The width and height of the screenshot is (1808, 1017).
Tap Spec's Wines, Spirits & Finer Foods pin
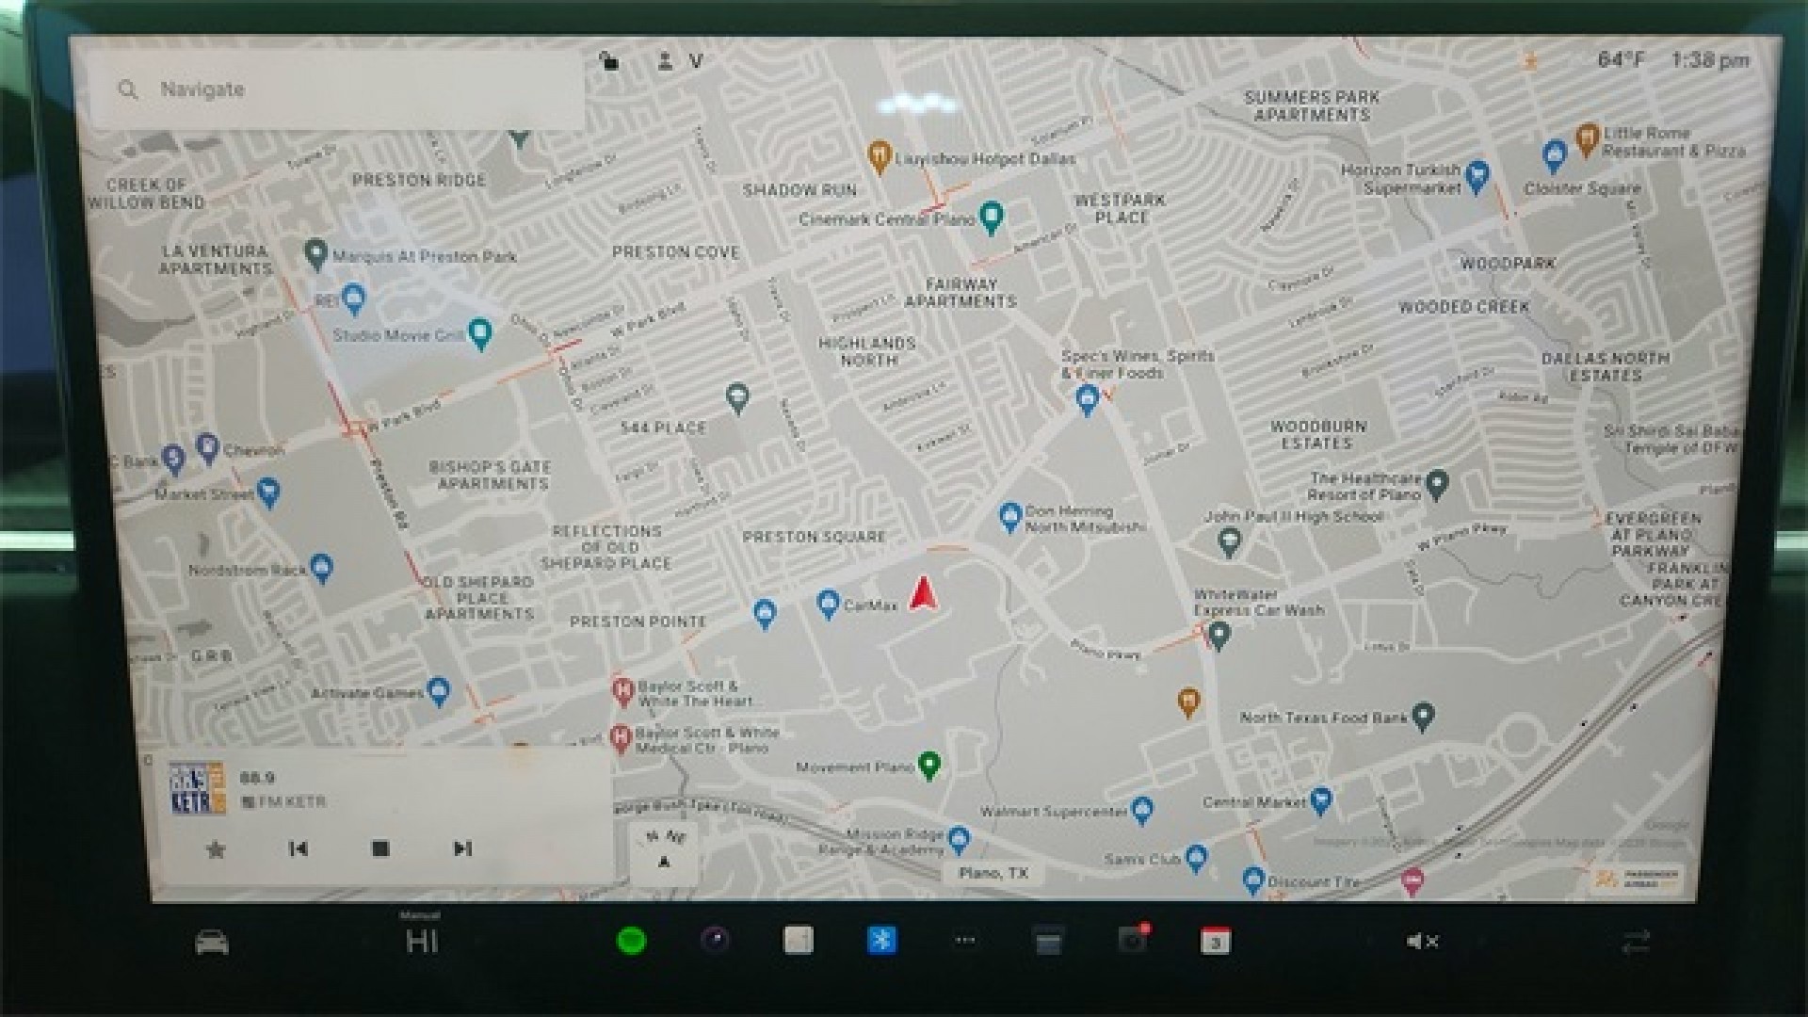pos(1088,400)
